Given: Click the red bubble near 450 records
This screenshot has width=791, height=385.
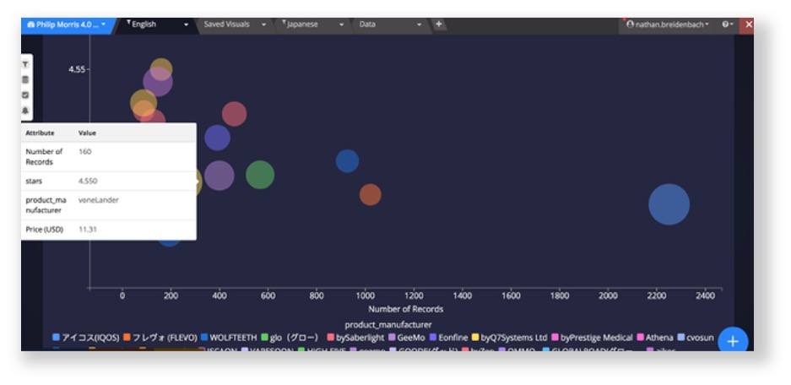Looking at the screenshot, I should [234, 113].
